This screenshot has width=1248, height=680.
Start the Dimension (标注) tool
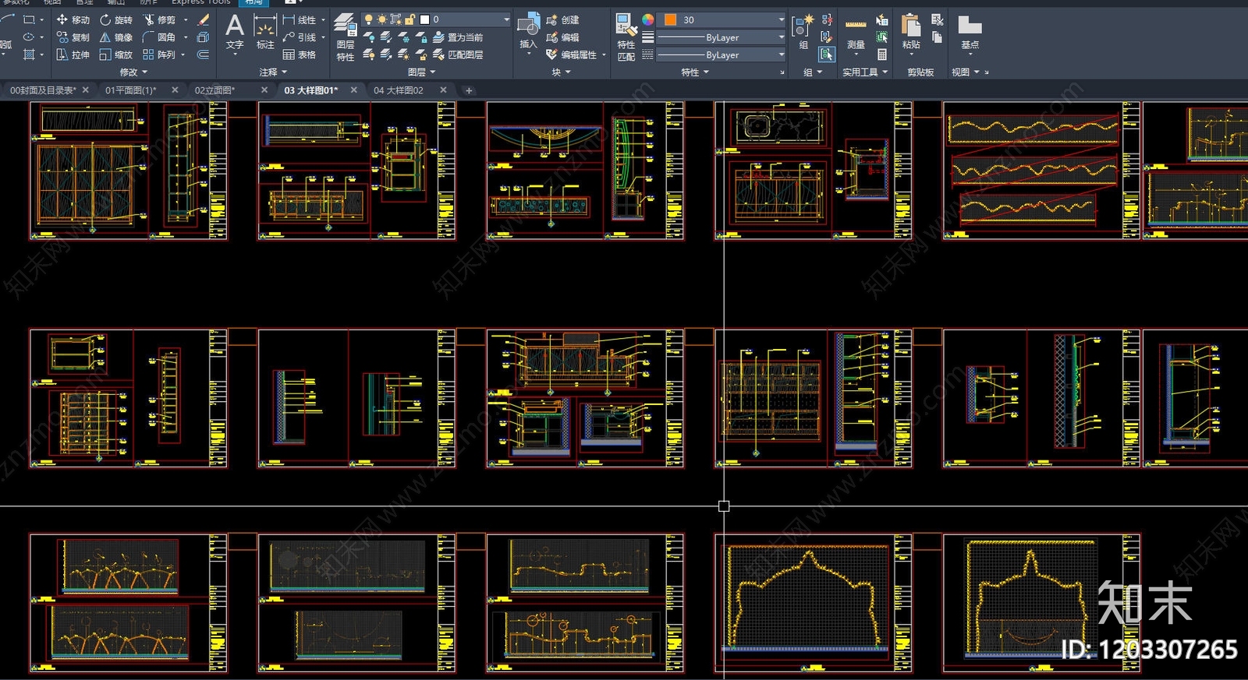click(x=265, y=32)
